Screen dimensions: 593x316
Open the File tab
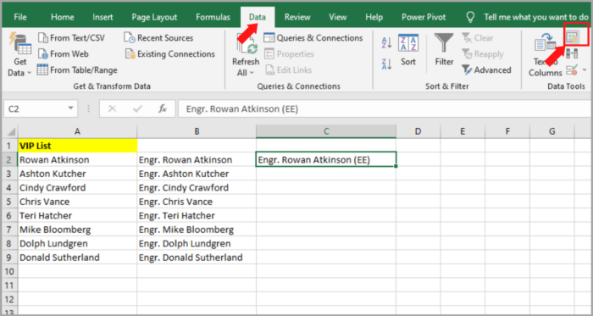pos(20,17)
